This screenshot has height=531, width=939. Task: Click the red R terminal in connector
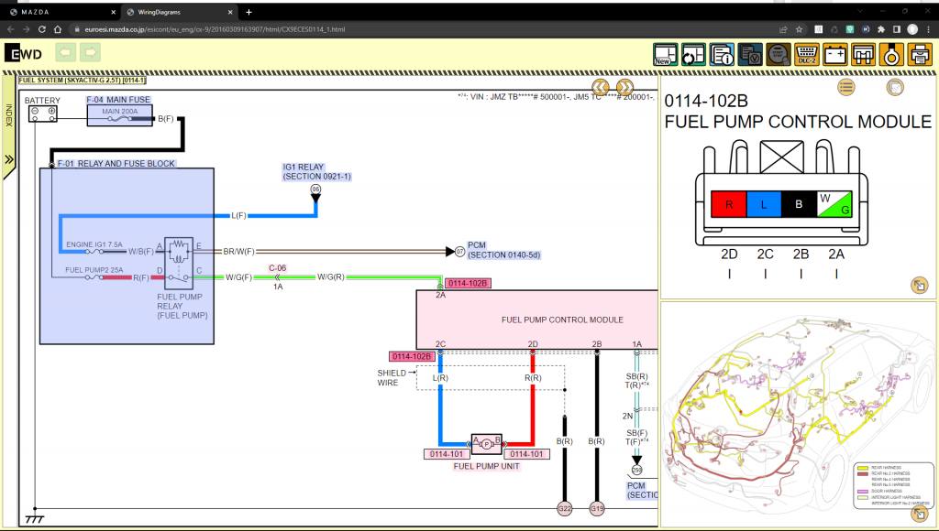click(x=729, y=205)
